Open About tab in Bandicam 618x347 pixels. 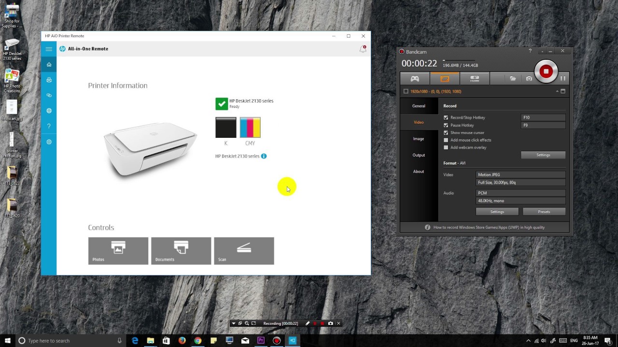click(x=419, y=172)
